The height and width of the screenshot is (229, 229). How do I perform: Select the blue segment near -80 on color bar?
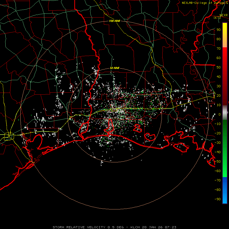tap(225, 190)
